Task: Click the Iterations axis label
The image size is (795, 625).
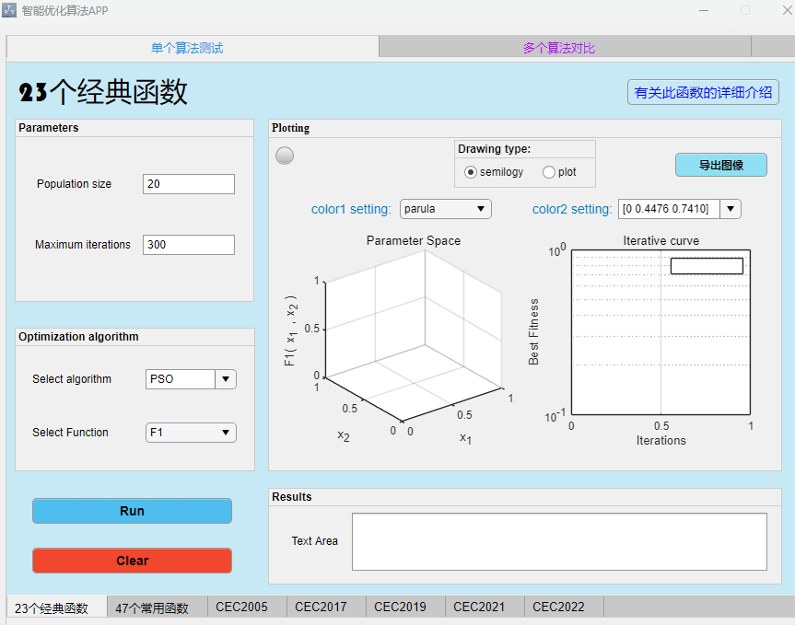Action: click(661, 441)
